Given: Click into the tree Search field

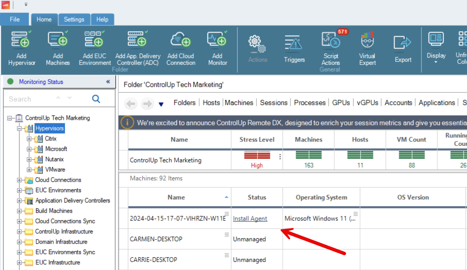Looking at the screenshot, I should (31, 99).
